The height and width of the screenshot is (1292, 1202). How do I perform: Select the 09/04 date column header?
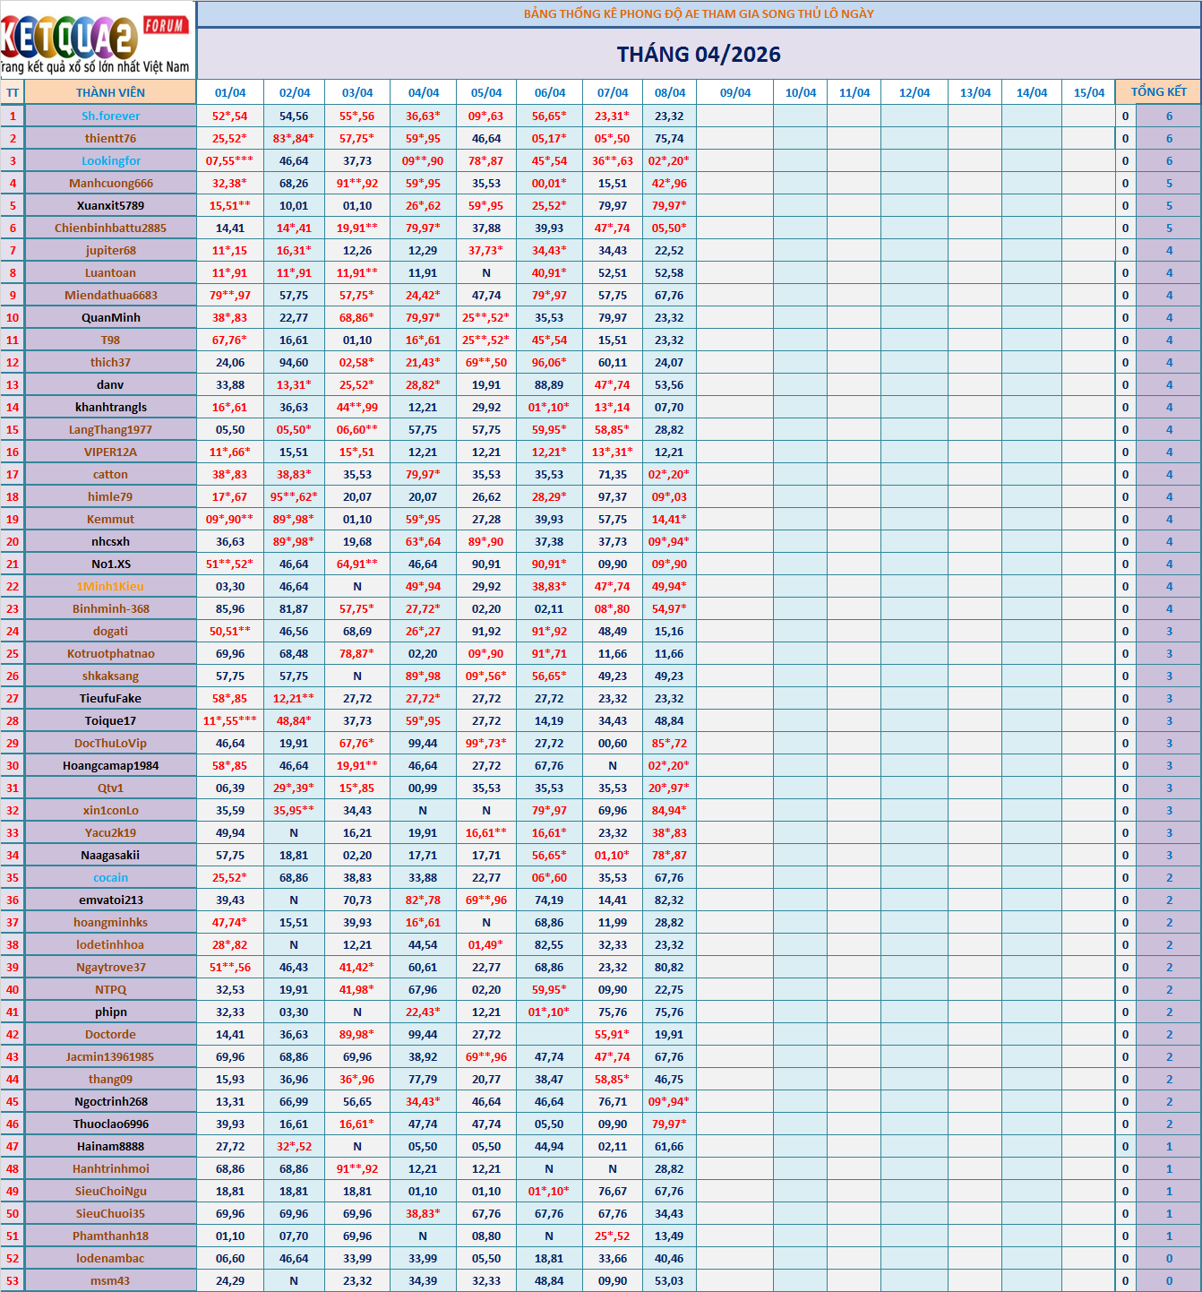(734, 93)
